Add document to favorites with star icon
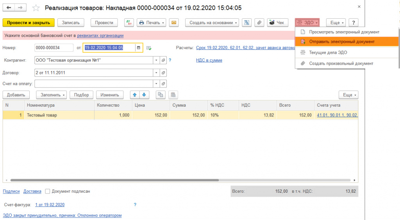 tap(36, 8)
